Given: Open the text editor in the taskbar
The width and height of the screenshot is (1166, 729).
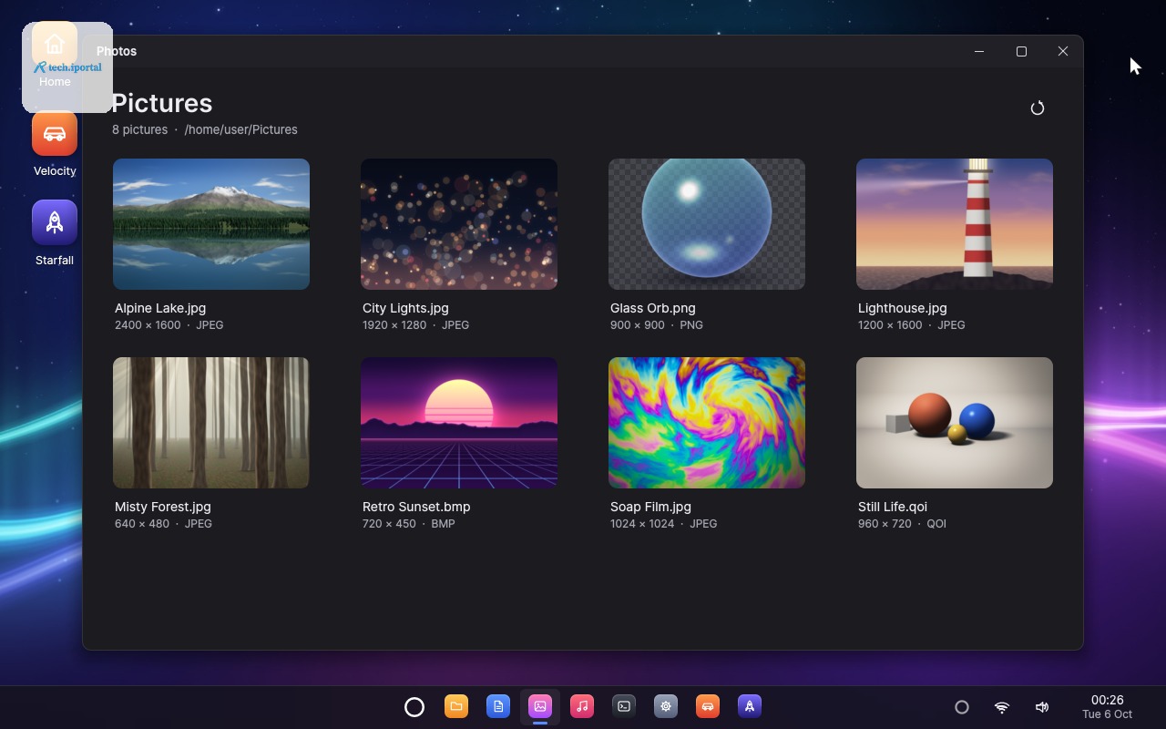Looking at the screenshot, I should tap(498, 706).
